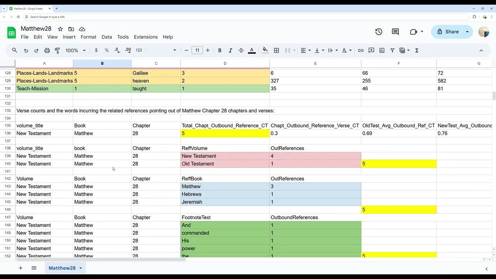
Task: Open the Format menu
Action: coord(88,37)
